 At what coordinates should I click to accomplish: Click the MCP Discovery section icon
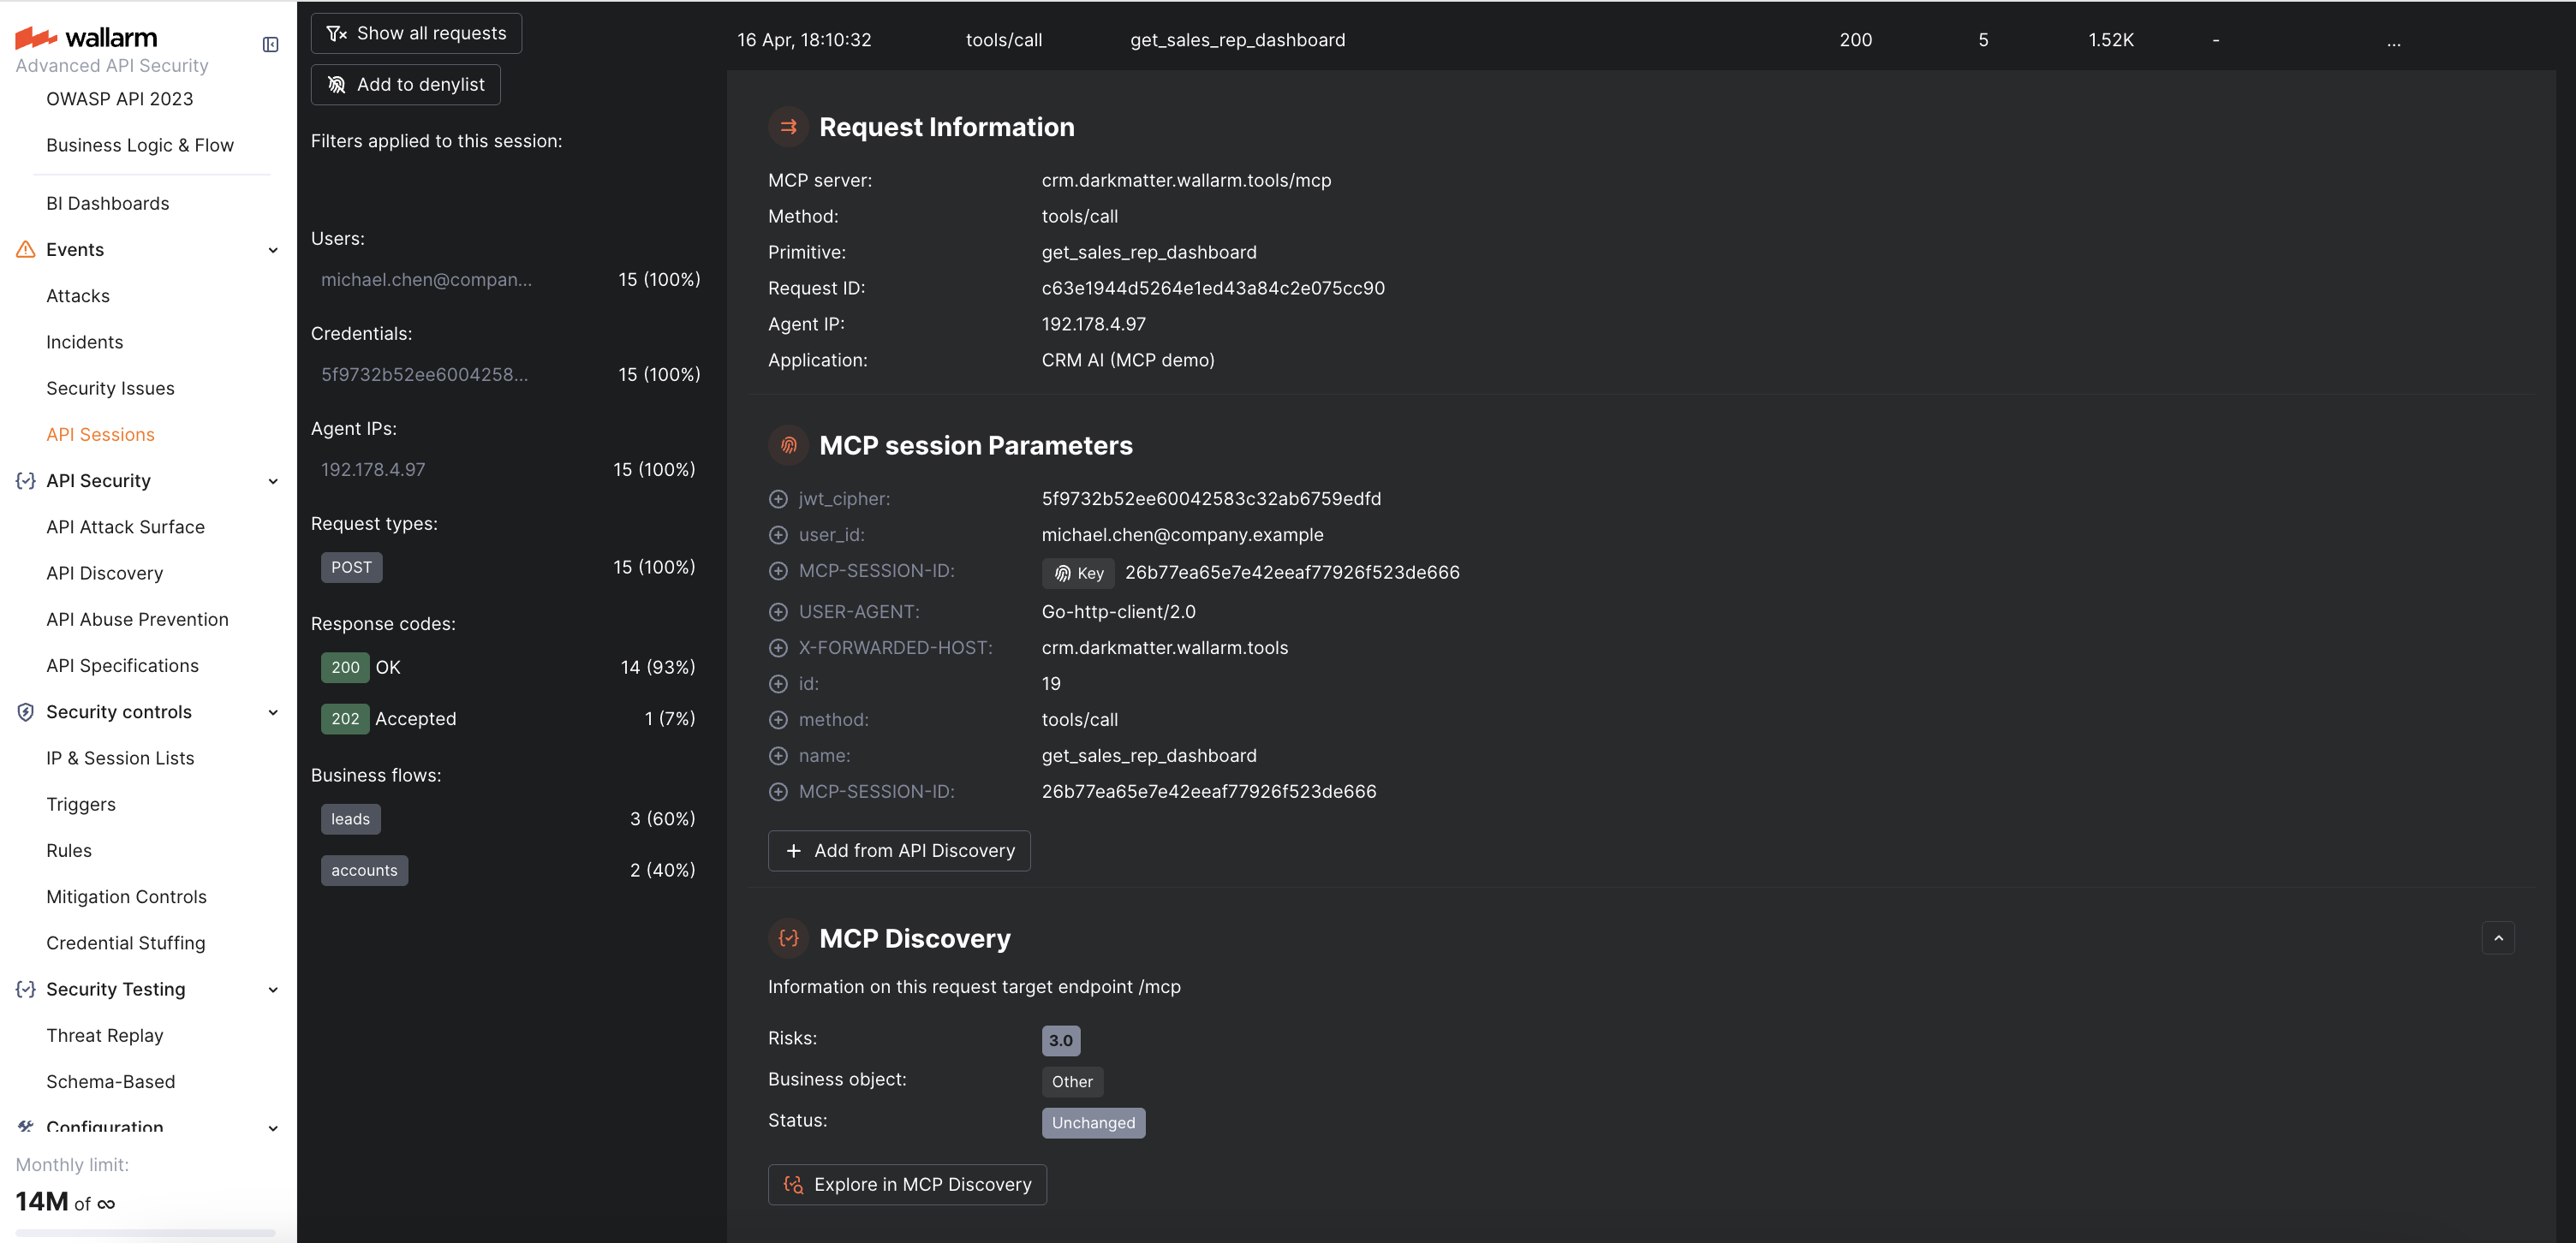point(788,938)
